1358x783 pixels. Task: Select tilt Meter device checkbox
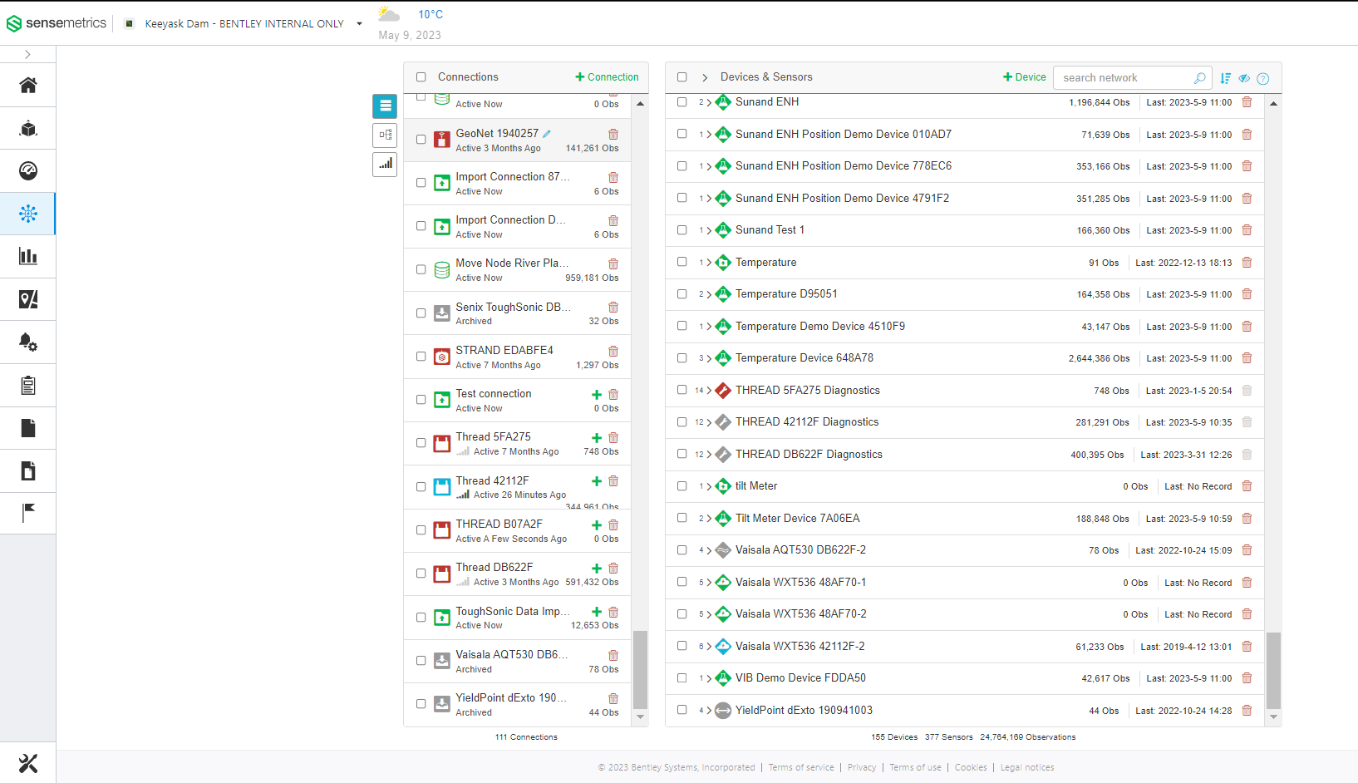point(682,485)
